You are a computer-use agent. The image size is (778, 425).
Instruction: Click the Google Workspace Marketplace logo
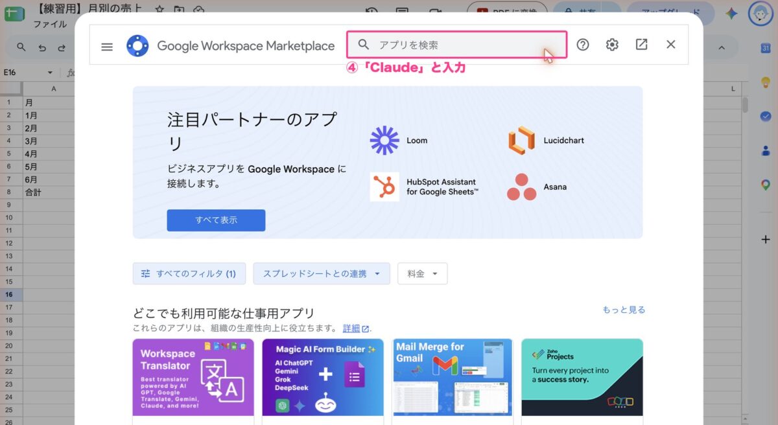(137, 45)
